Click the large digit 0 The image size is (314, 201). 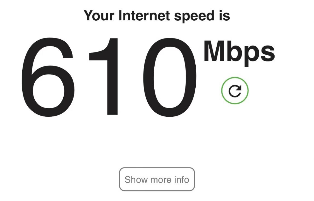click(170, 77)
